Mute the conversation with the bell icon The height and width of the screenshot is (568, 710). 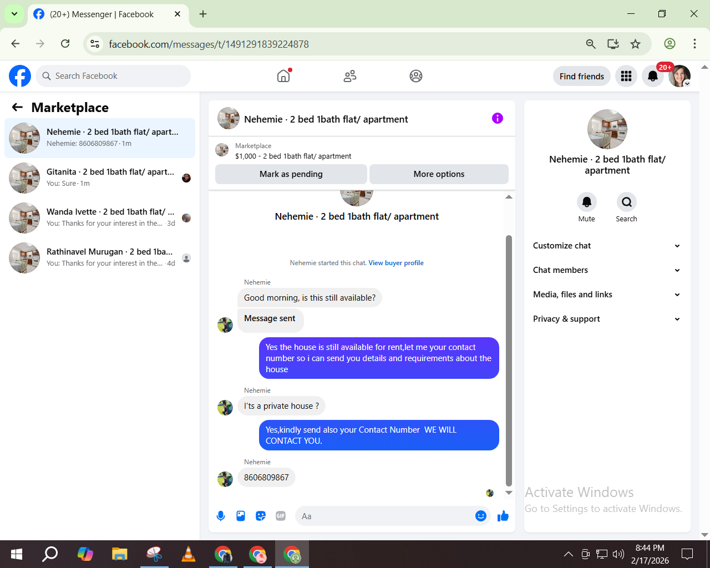tap(587, 202)
